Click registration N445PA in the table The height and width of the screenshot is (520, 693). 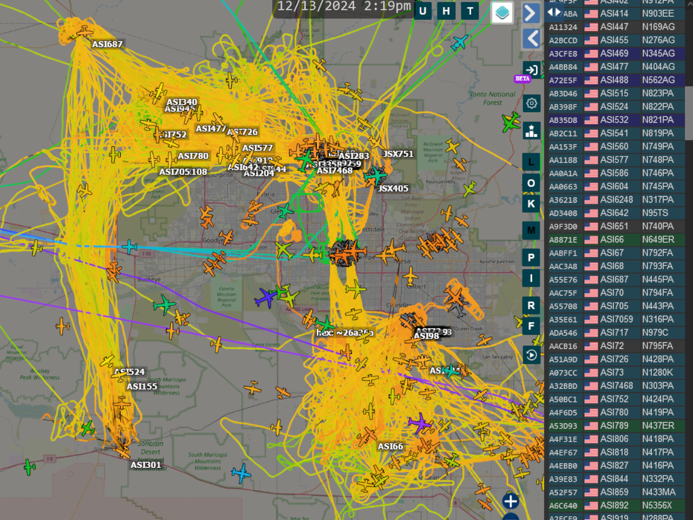tap(658, 279)
